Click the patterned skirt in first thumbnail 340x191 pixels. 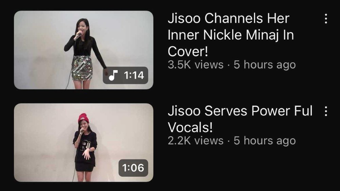(x=82, y=68)
